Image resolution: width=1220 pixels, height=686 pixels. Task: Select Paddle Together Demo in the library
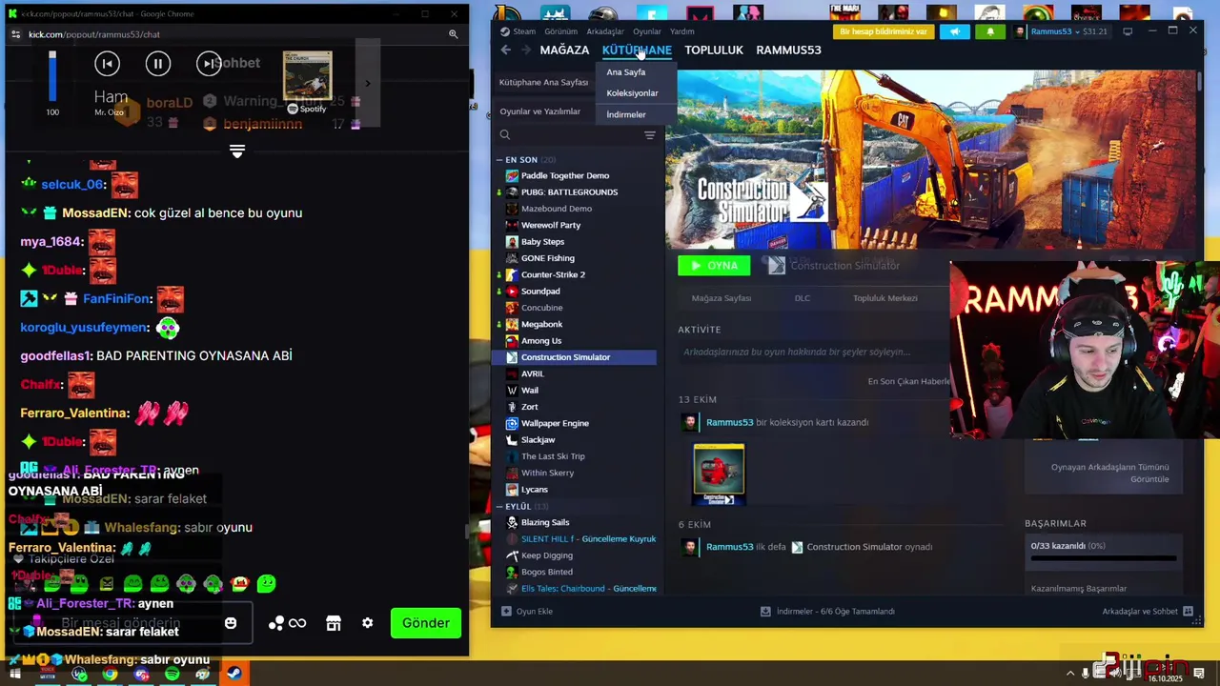pyautogui.click(x=565, y=175)
